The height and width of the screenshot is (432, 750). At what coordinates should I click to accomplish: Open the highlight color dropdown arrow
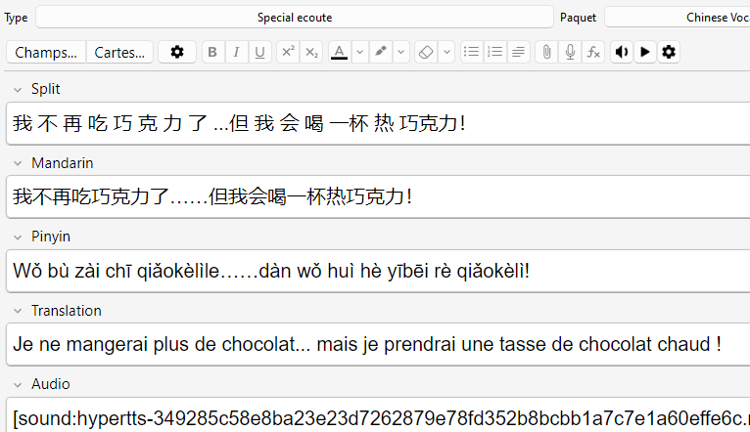(401, 53)
